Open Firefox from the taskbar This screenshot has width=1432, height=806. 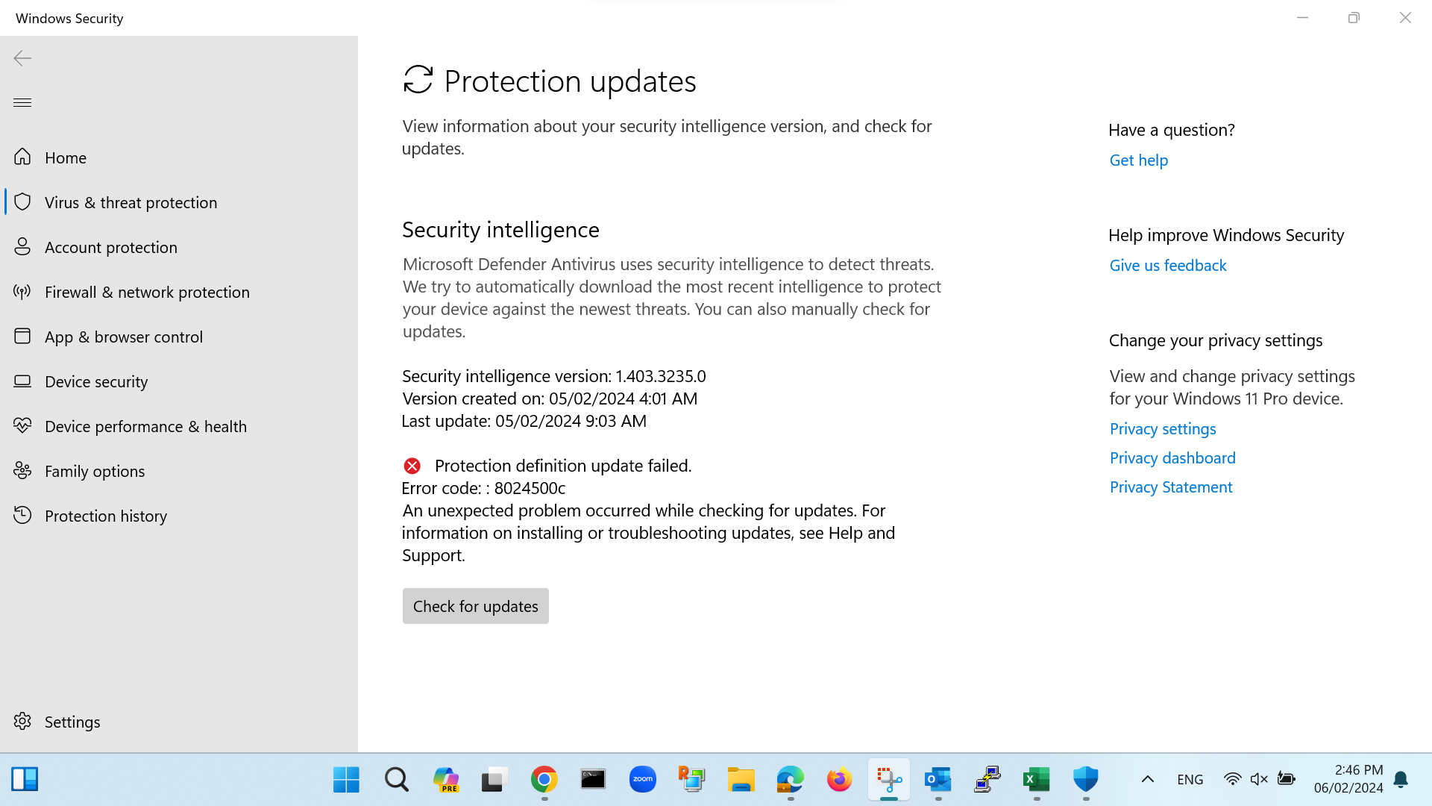(840, 780)
